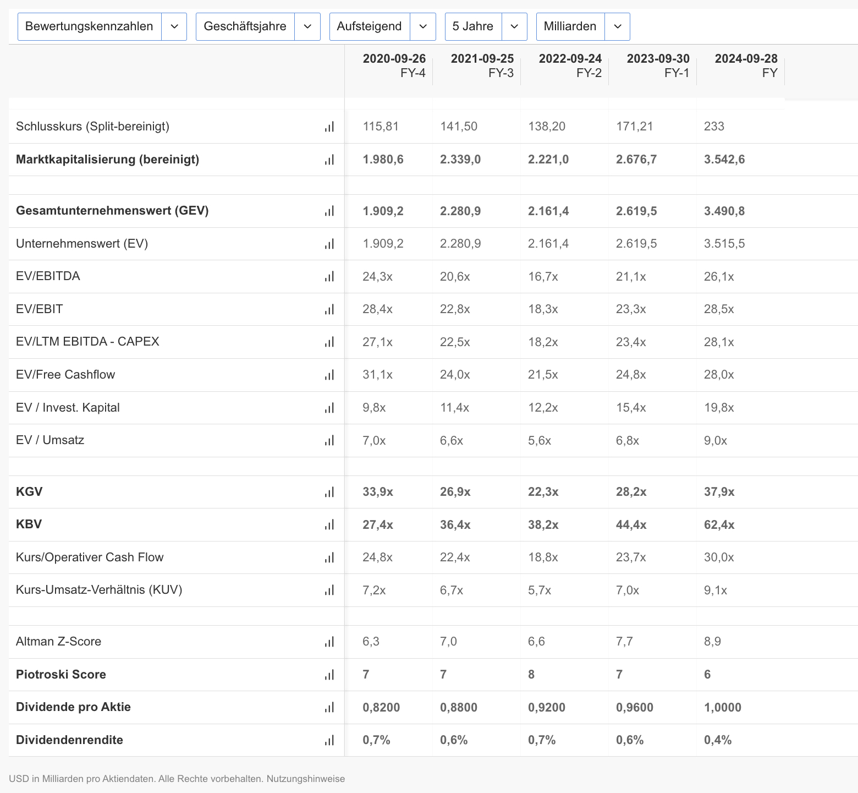The width and height of the screenshot is (858, 793).
Task: Click the Dividendenrendite row label
Action: tap(69, 740)
